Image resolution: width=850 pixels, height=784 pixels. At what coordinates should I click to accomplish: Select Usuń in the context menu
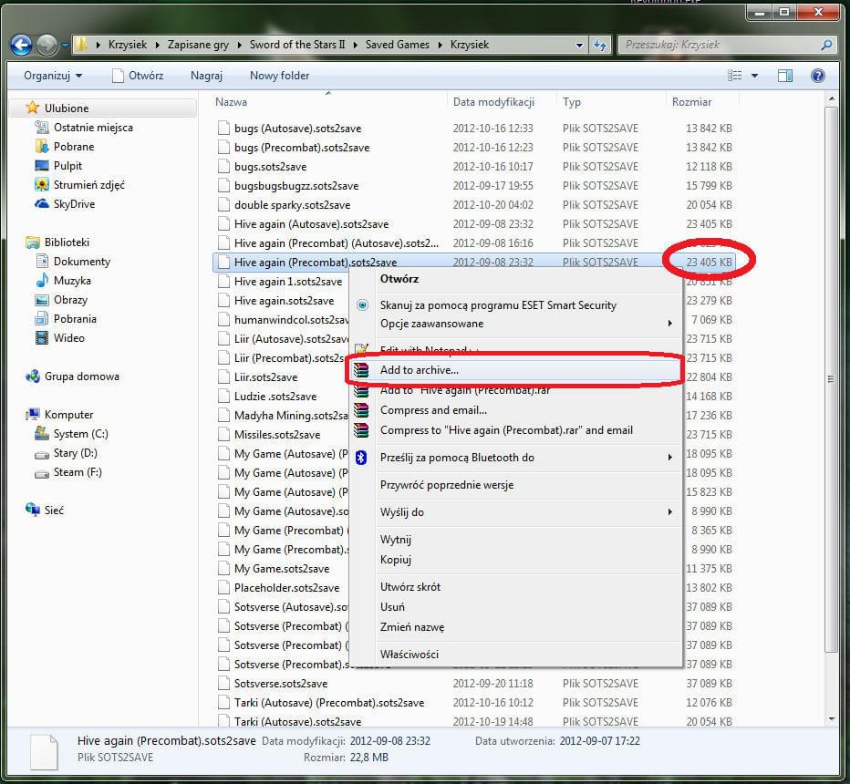(x=515, y=607)
